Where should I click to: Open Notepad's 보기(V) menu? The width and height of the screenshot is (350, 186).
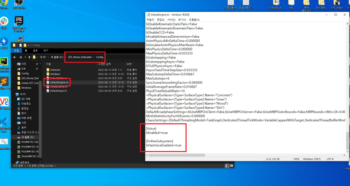[x=182, y=20]
